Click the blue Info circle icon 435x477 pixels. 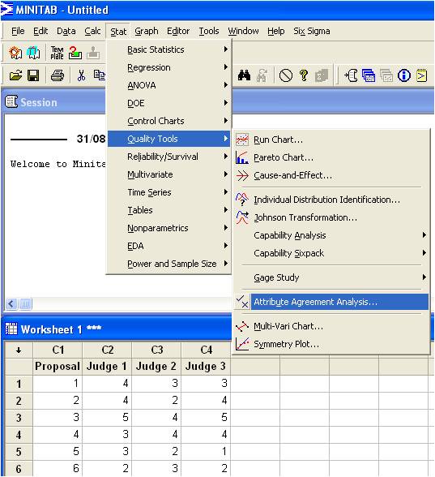[404, 75]
